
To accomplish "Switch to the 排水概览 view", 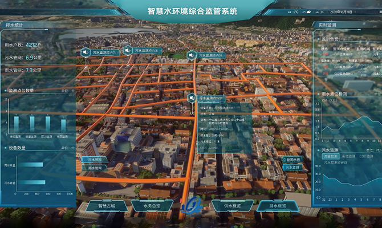I will coord(278,205).
